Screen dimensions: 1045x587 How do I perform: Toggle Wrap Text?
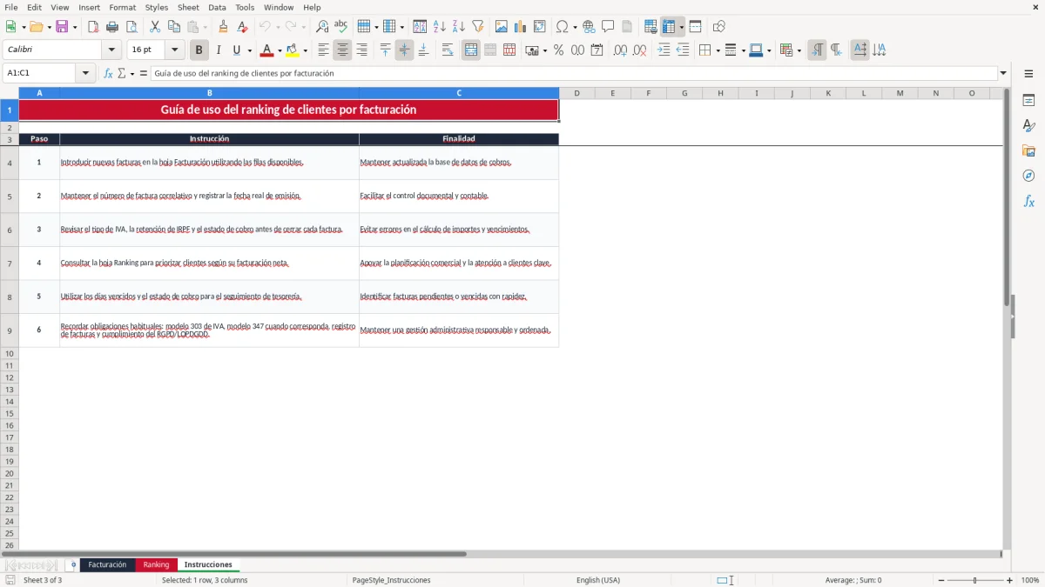pos(447,50)
